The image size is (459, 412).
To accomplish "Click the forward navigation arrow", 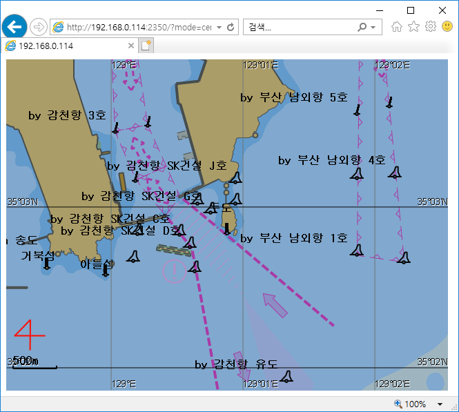I will tap(39, 27).
